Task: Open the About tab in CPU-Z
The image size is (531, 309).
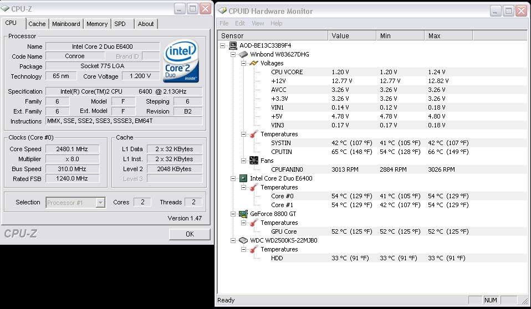Action: [x=146, y=24]
